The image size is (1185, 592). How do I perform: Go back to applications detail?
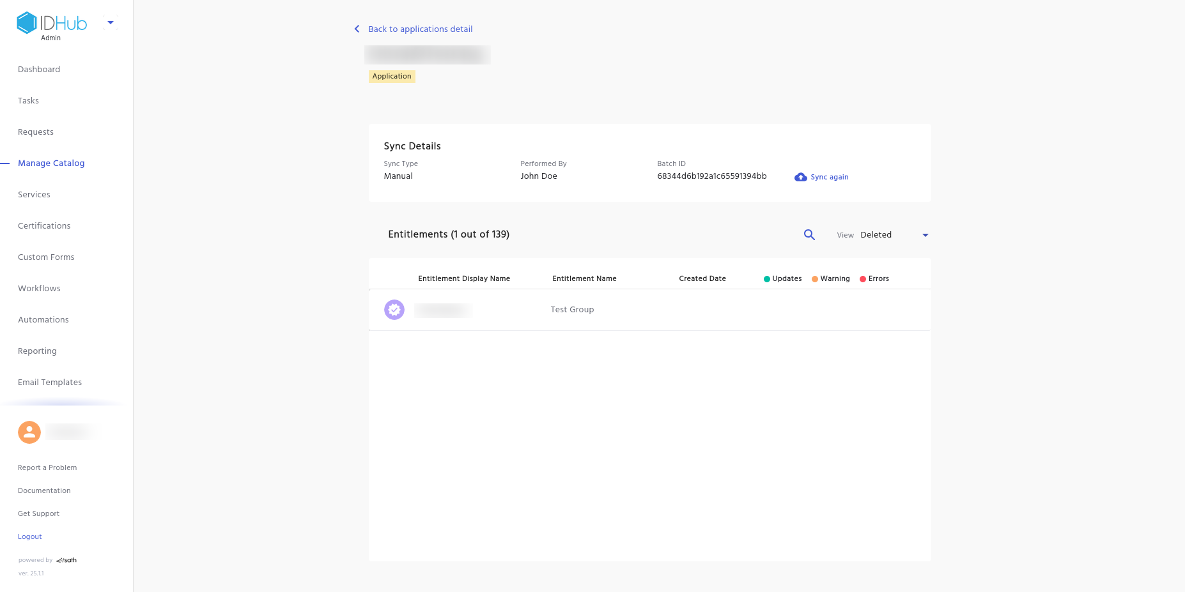click(x=420, y=29)
